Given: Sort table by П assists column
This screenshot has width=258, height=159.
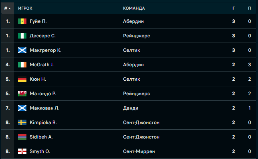Looking at the screenshot, I should 250,8.
